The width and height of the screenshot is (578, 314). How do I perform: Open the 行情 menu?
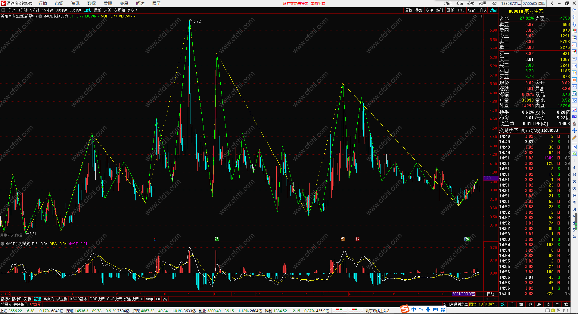click(43, 3)
